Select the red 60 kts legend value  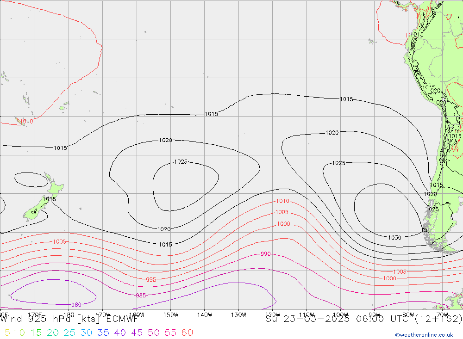click(188, 333)
